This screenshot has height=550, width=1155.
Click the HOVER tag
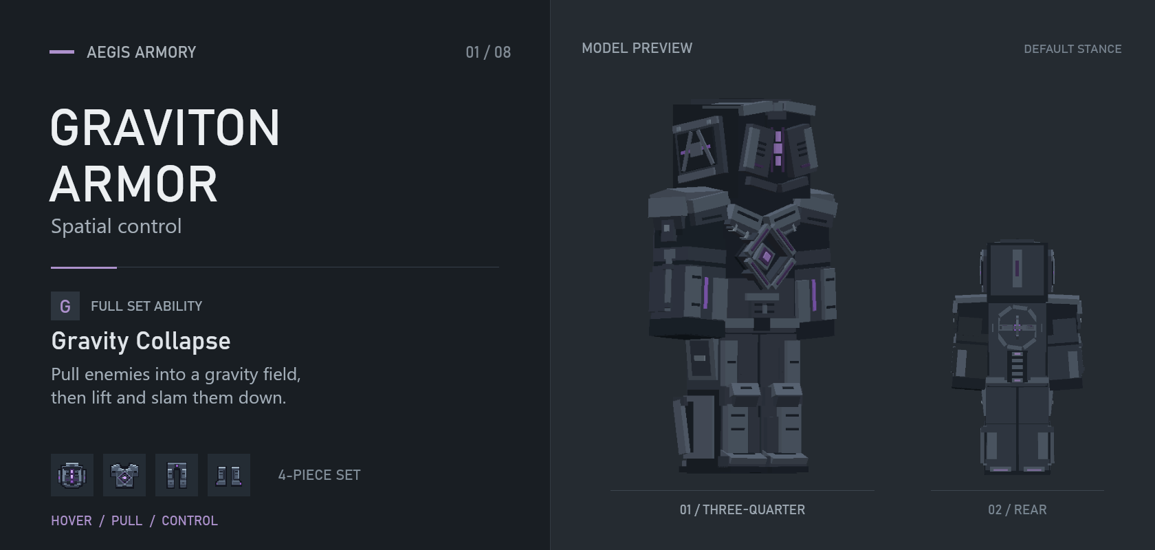pos(71,520)
